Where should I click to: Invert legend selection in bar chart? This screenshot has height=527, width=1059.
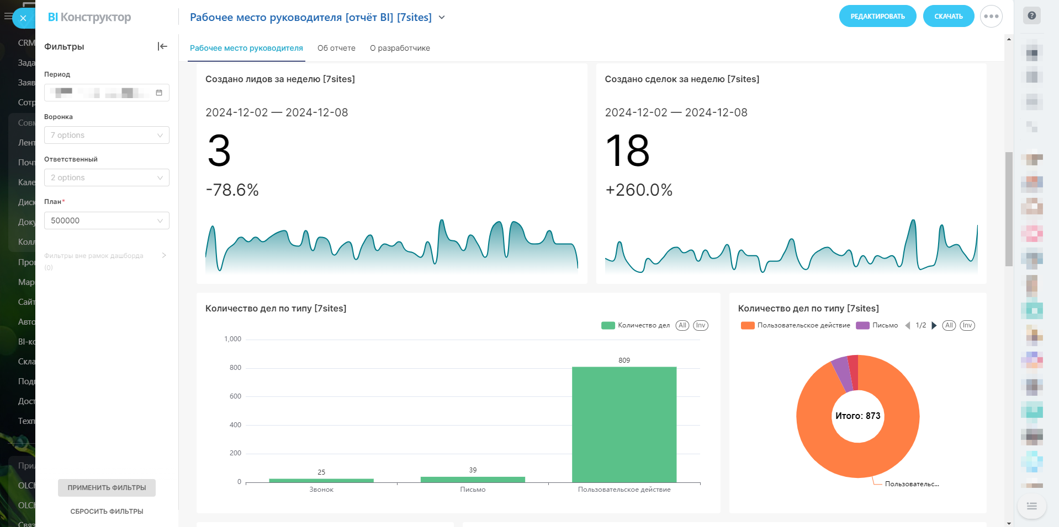tap(701, 325)
